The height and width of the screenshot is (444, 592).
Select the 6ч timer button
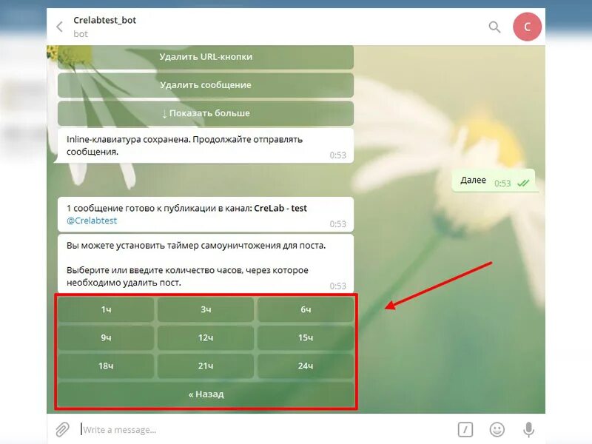(306, 309)
